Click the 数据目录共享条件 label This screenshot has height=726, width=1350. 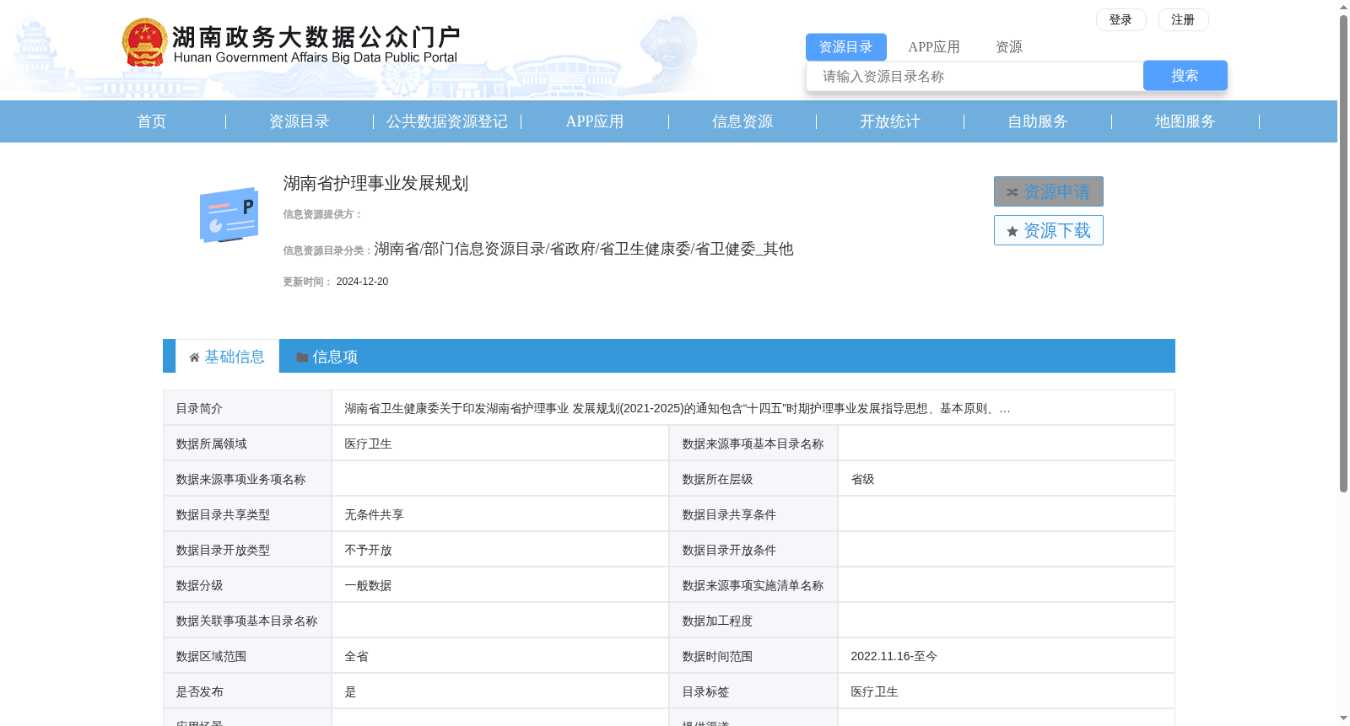coord(729,514)
